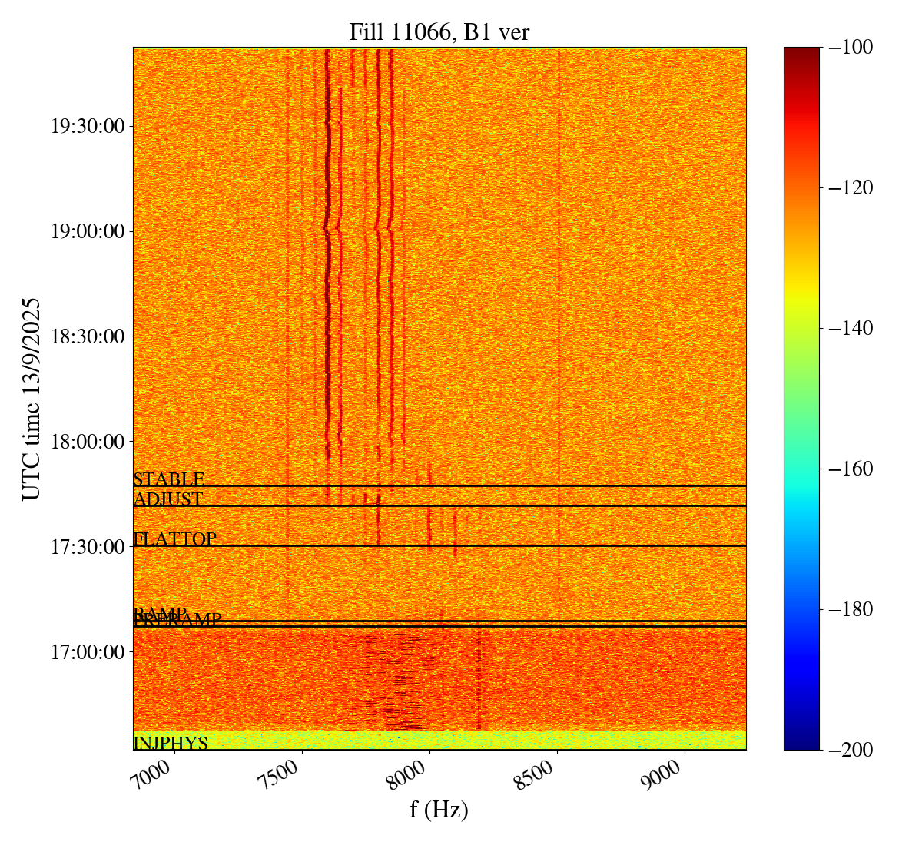Click the STABLE beam mode label

(168, 479)
